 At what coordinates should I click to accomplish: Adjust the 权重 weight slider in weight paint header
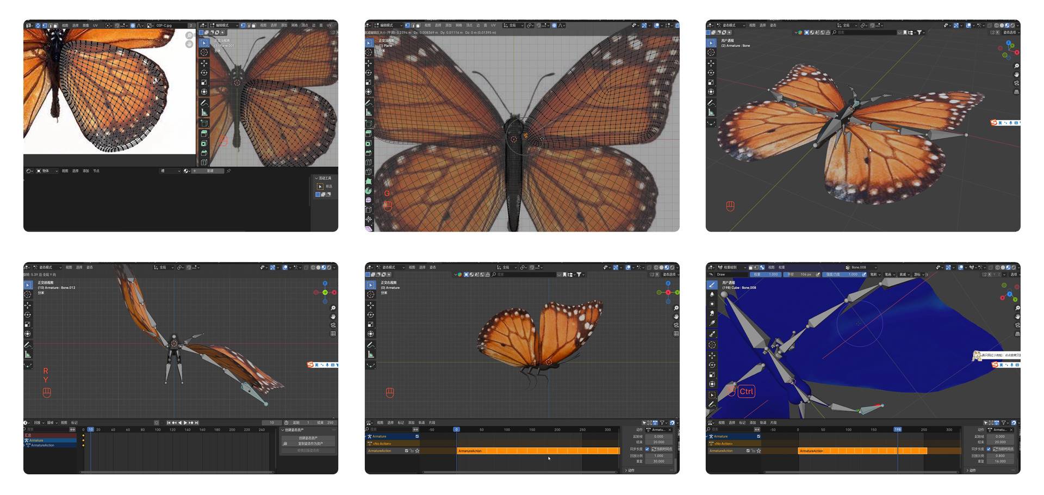(765, 275)
